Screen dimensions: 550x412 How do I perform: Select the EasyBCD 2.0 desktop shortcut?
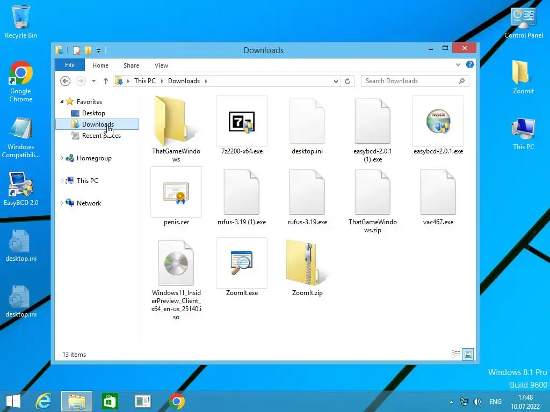(x=21, y=189)
